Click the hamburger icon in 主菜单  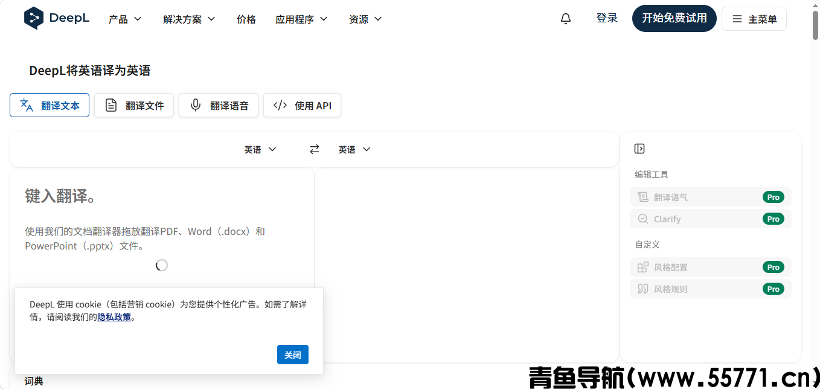737,19
